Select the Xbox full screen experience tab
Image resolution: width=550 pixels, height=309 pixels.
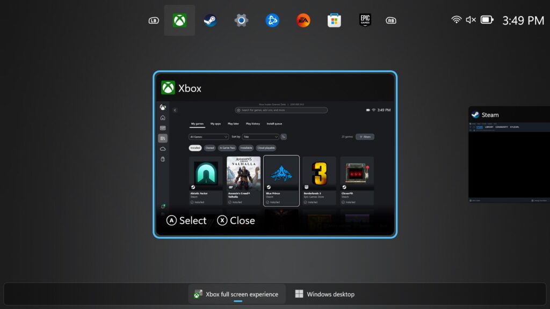pos(237,294)
